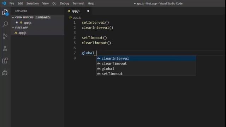This screenshot has height=127, width=226.
Task: Click line number 8 in gutter
Action: click(x=75, y=58)
